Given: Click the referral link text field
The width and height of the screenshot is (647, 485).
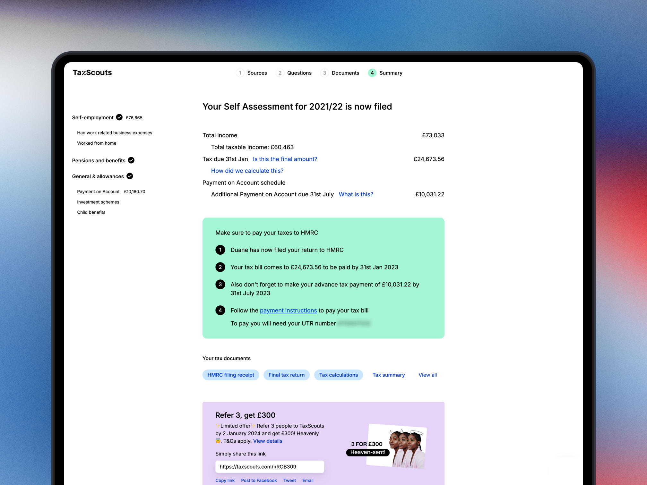Looking at the screenshot, I should point(270,467).
